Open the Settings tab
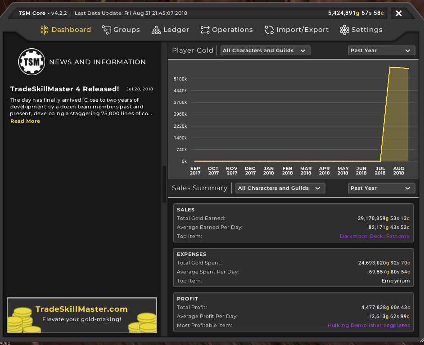Viewport: 424px width, 345px height. [x=361, y=30]
